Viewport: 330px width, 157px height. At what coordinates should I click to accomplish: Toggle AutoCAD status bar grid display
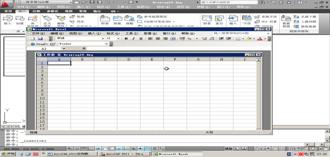[x=84, y=149]
